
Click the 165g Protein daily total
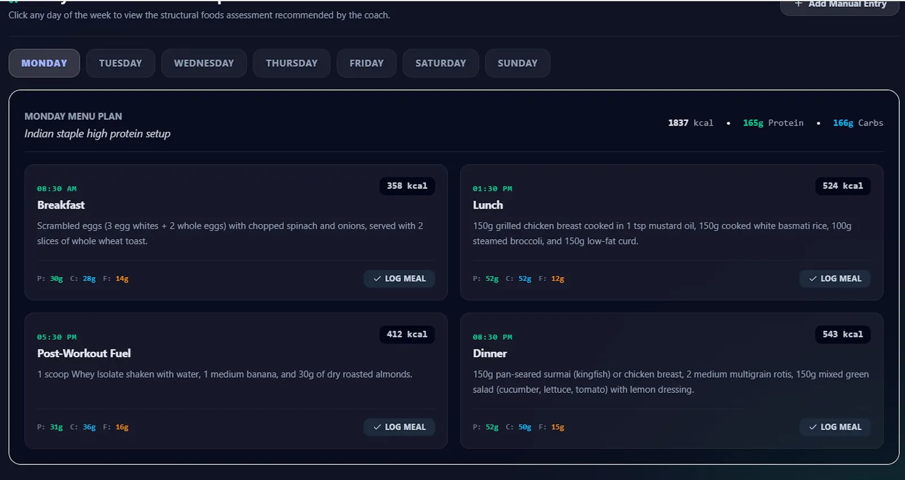[x=773, y=123]
